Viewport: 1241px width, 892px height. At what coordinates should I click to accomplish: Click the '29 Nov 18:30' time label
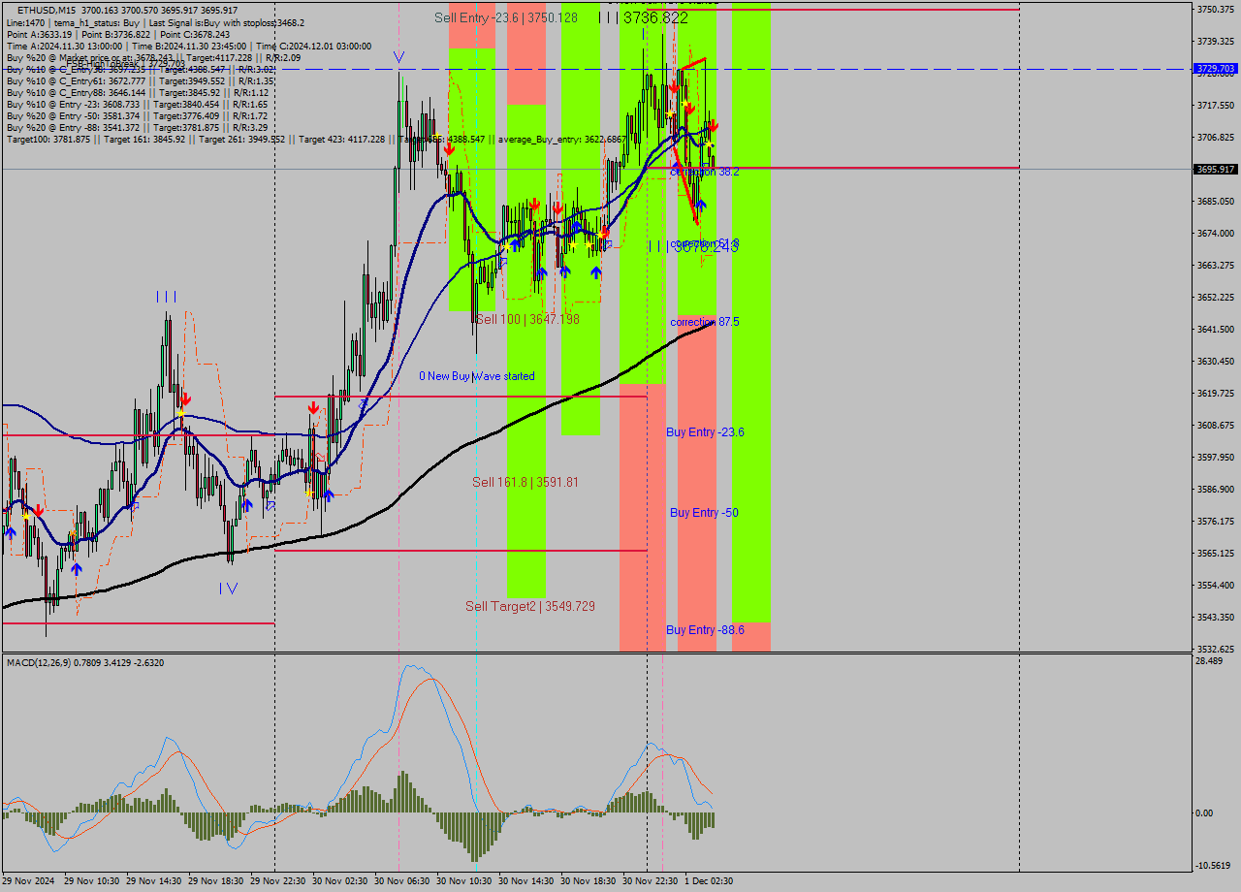(x=215, y=881)
